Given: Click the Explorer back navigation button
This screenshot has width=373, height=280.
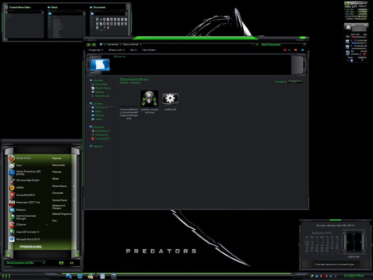Looking at the screenshot, I should (x=89, y=44).
